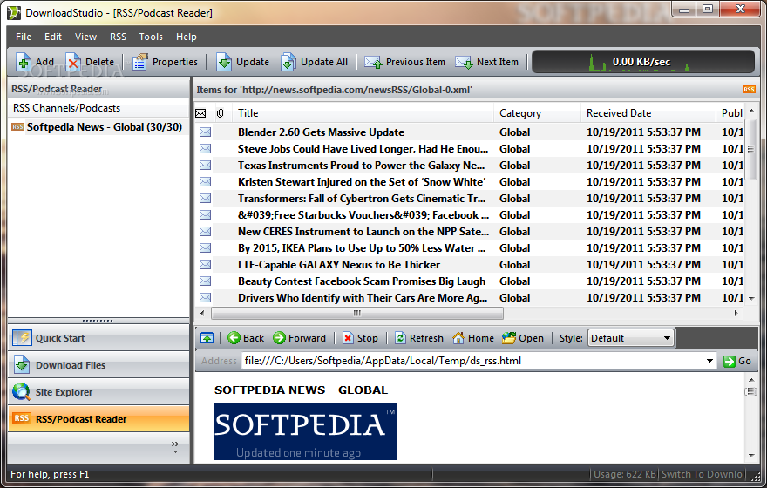
Task: Click the Delete feed icon
Action: (x=90, y=62)
